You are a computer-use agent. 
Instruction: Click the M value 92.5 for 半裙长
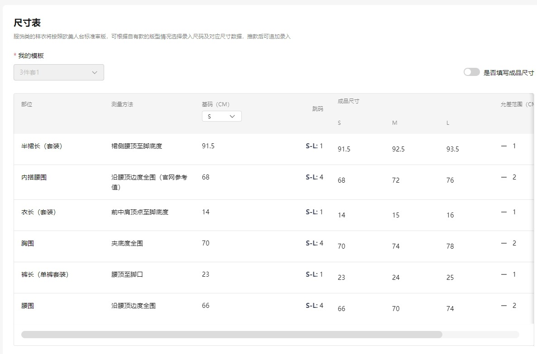pos(398,149)
